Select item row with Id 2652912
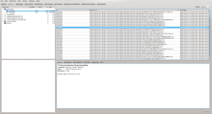 pyautogui.click(x=132, y=14)
